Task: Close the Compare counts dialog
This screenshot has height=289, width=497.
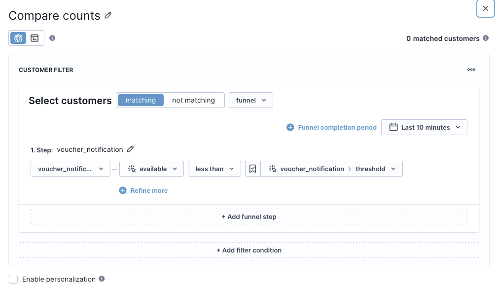Action: coord(485,8)
